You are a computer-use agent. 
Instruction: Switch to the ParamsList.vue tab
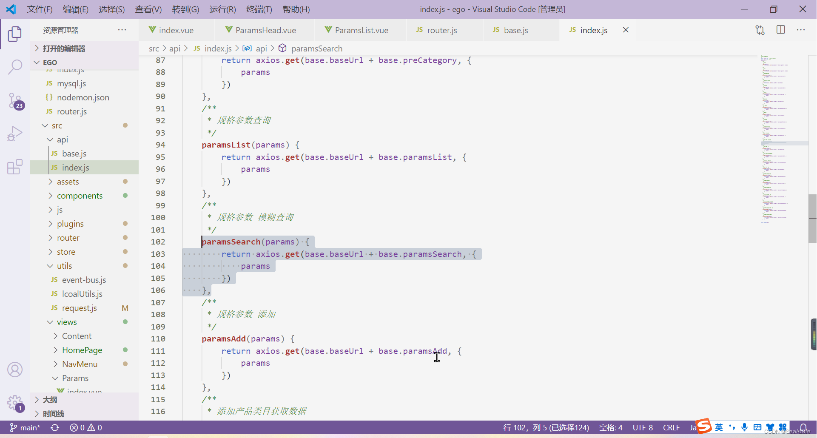coord(361,30)
